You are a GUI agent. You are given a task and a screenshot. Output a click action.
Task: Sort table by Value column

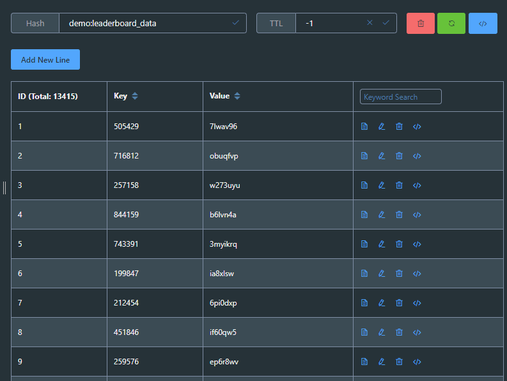pyautogui.click(x=237, y=96)
